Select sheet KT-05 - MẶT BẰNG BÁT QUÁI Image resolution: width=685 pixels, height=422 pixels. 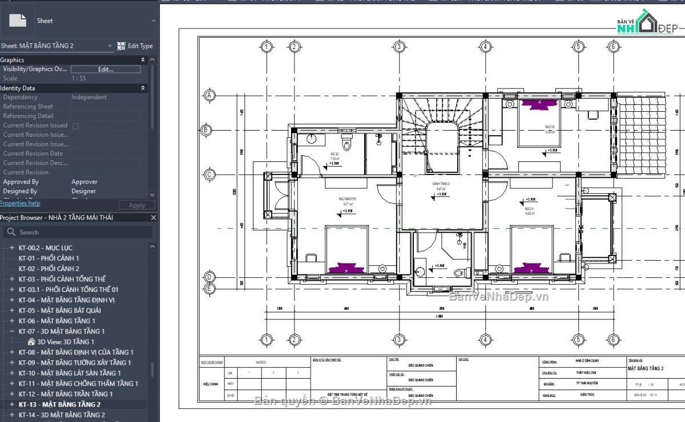(59, 311)
